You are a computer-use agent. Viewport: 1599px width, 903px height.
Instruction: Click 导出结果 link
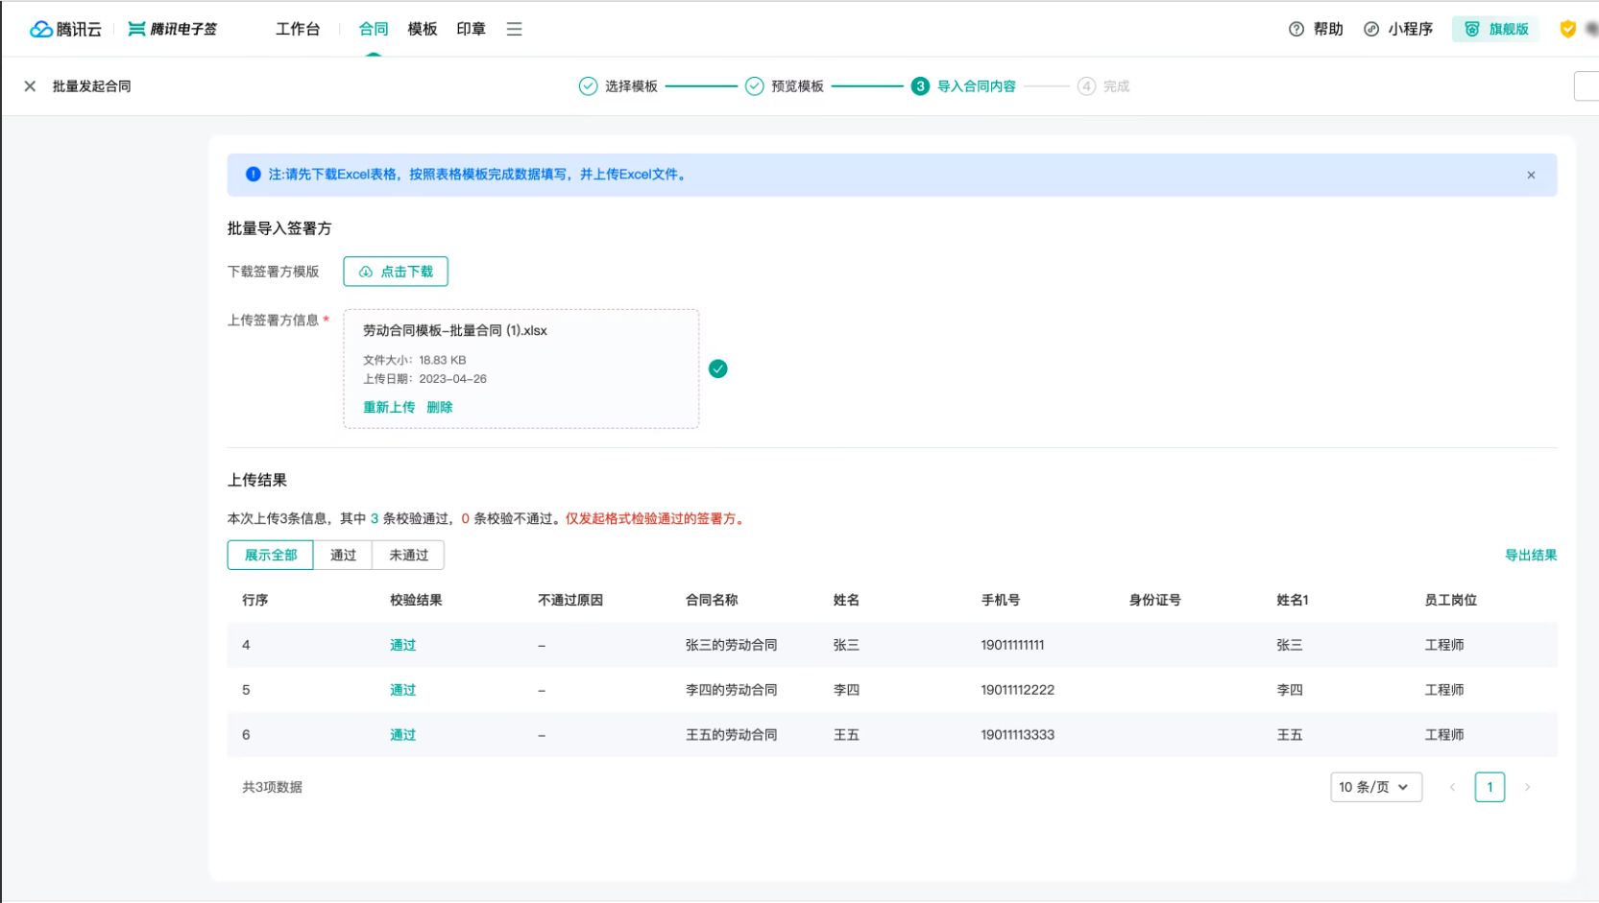click(1531, 555)
